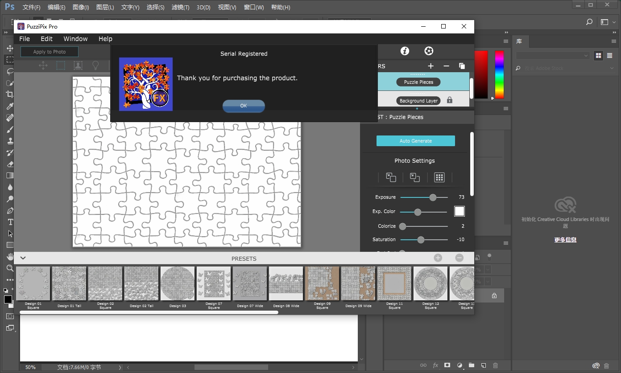This screenshot has height=373, width=621.
Task: Open 更多信息 link in Libraries panel
Action: (x=565, y=240)
